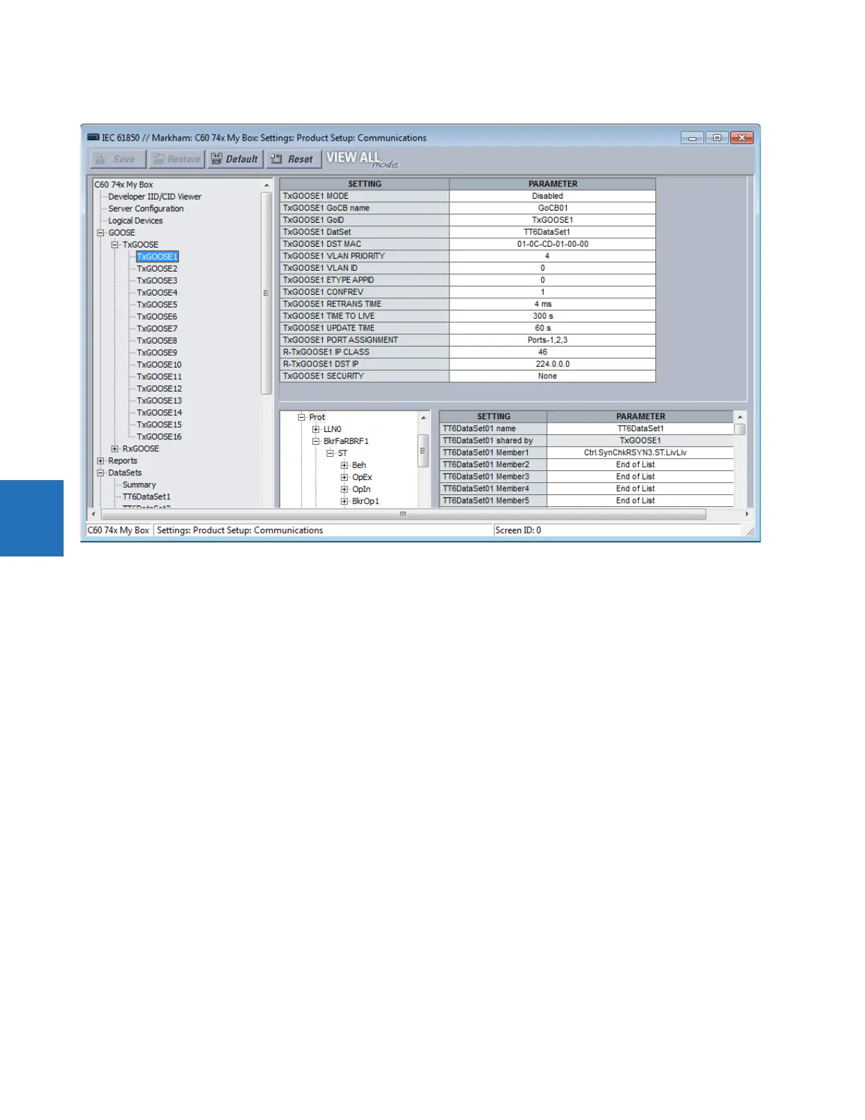Image resolution: width=865 pixels, height=1120 pixels.
Task: Expand the OpIn node
Action: click(x=344, y=489)
